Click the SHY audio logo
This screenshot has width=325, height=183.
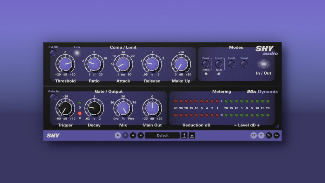tap(267, 51)
